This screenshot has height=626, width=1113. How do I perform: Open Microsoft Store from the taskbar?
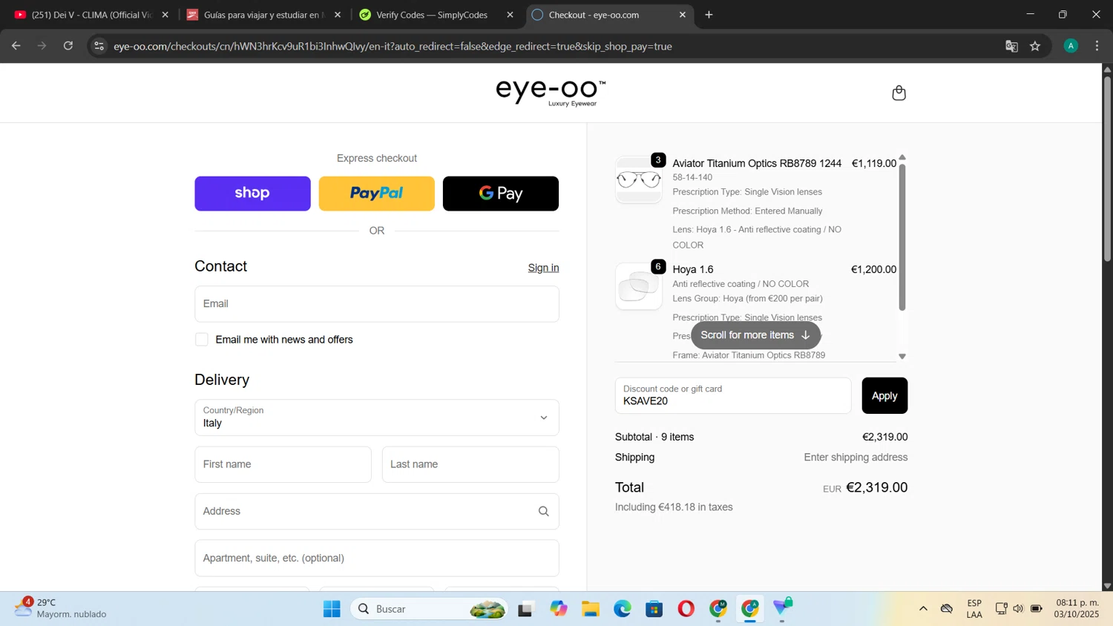pyautogui.click(x=654, y=609)
